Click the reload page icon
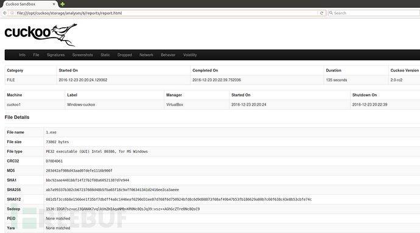420x233 pixels. click(322, 13)
